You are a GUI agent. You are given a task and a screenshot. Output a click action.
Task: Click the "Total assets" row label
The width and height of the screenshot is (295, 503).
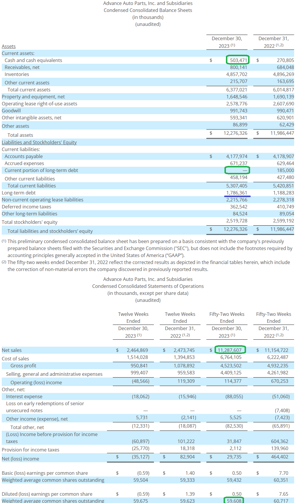pos(20,135)
